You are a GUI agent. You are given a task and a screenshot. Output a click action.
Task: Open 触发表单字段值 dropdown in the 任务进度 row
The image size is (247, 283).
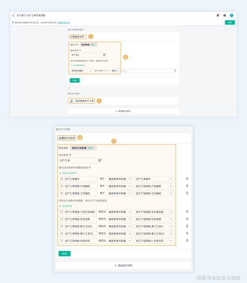(x=120, y=219)
